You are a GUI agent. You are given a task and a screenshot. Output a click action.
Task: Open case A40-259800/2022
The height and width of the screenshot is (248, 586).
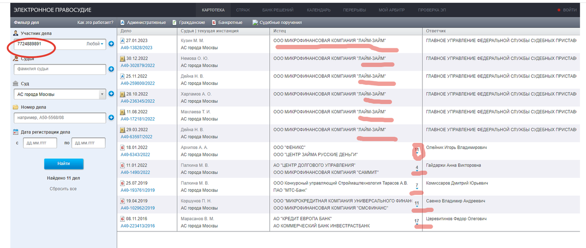click(x=138, y=83)
